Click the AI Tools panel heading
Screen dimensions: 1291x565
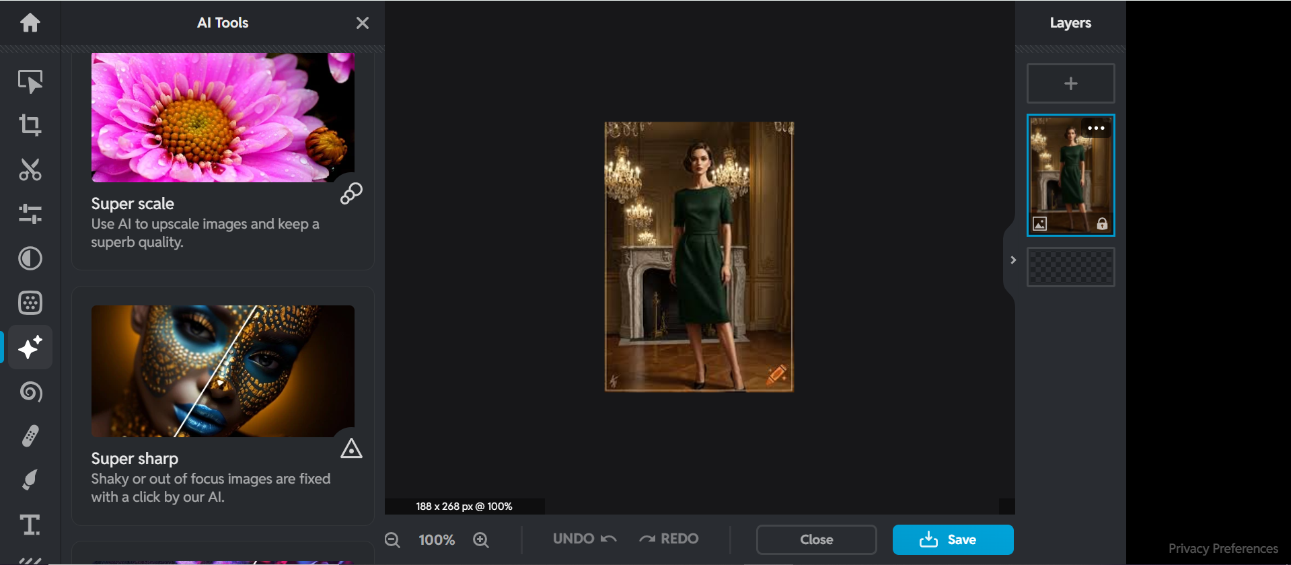[223, 23]
